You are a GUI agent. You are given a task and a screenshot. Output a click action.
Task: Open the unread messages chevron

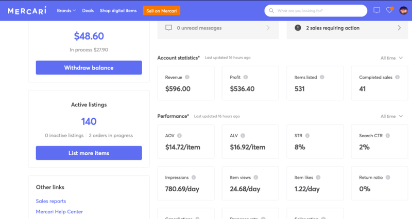click(x=268, y=28)
